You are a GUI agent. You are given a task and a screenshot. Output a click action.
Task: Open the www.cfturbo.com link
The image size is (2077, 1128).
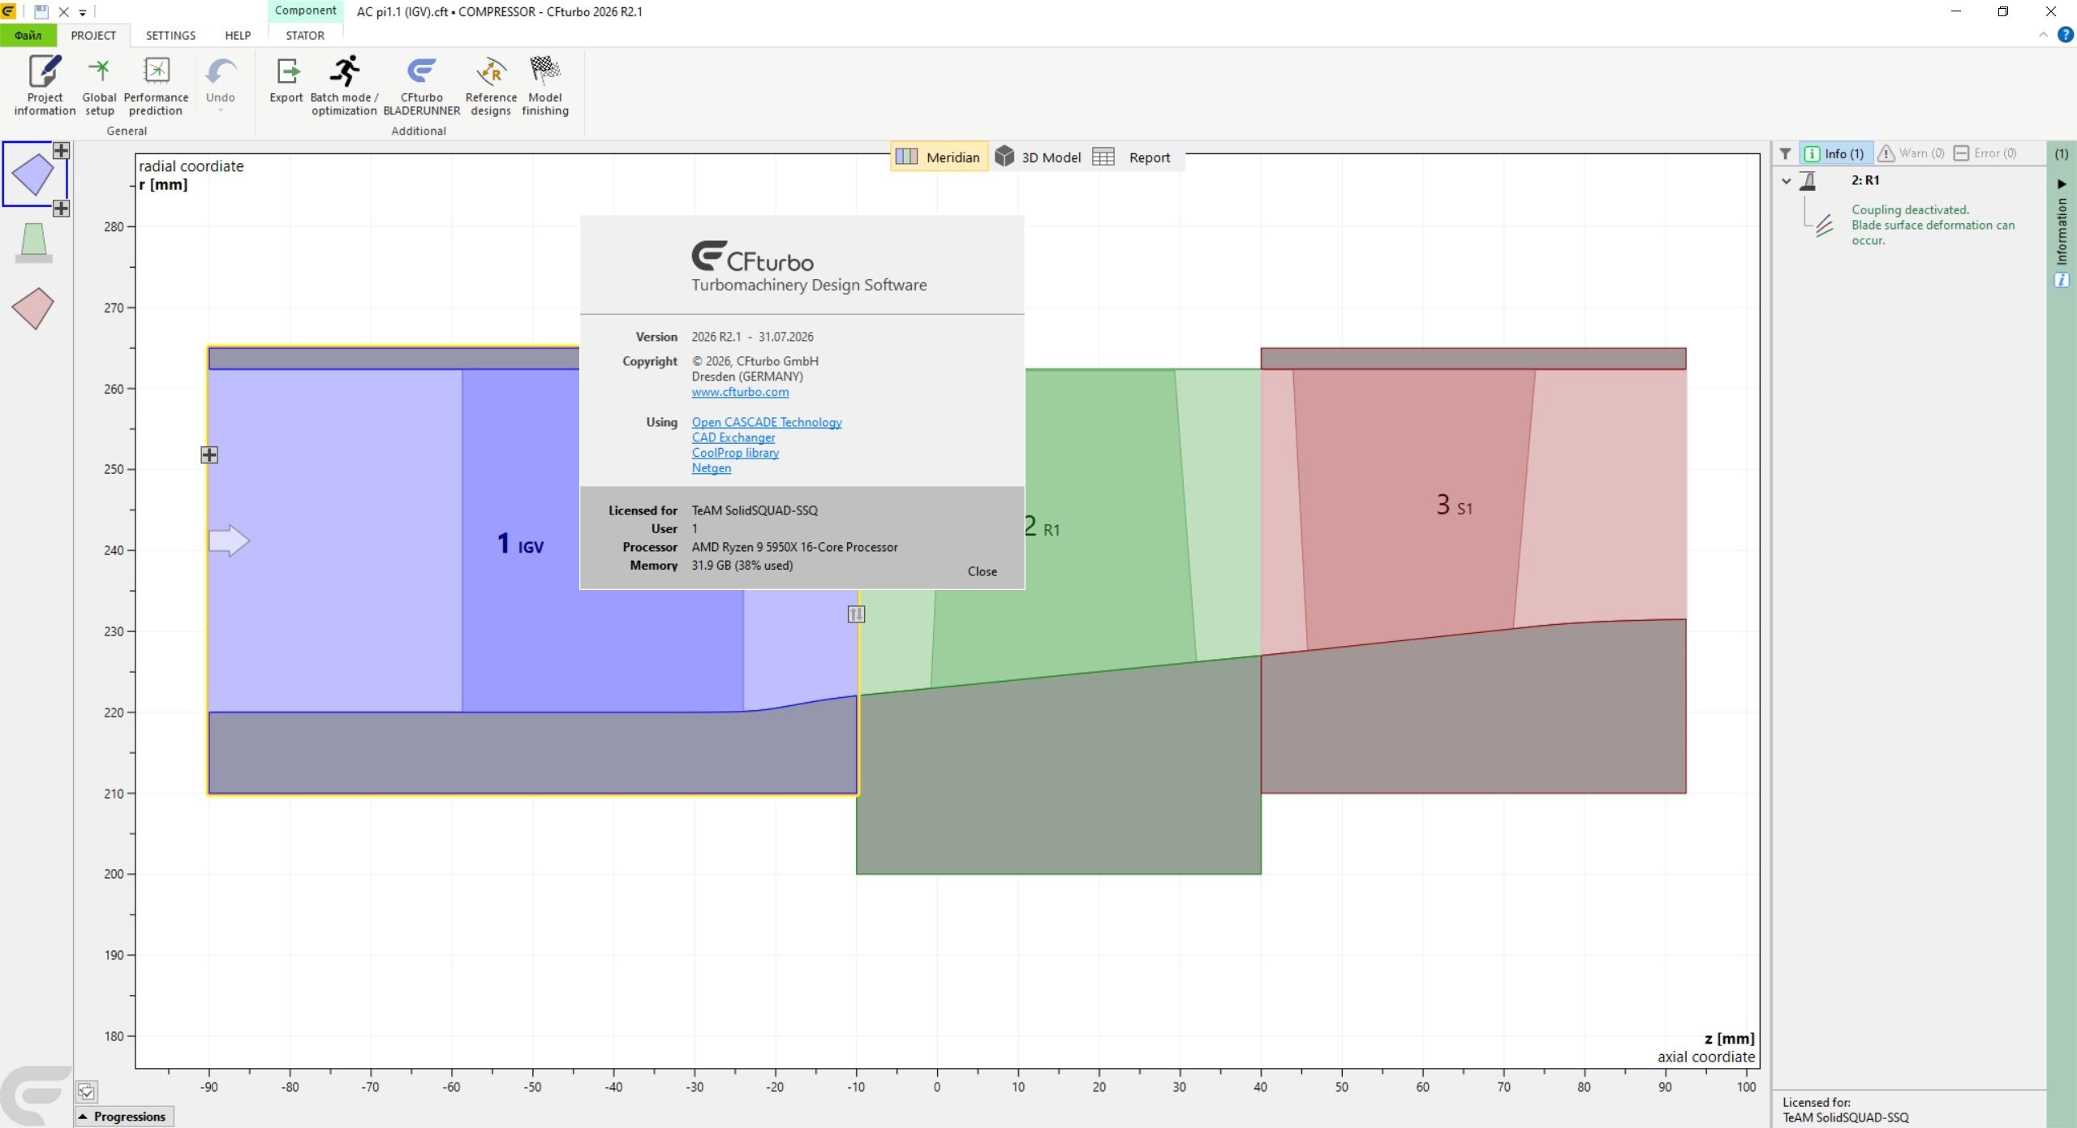(x=740, y=392)
